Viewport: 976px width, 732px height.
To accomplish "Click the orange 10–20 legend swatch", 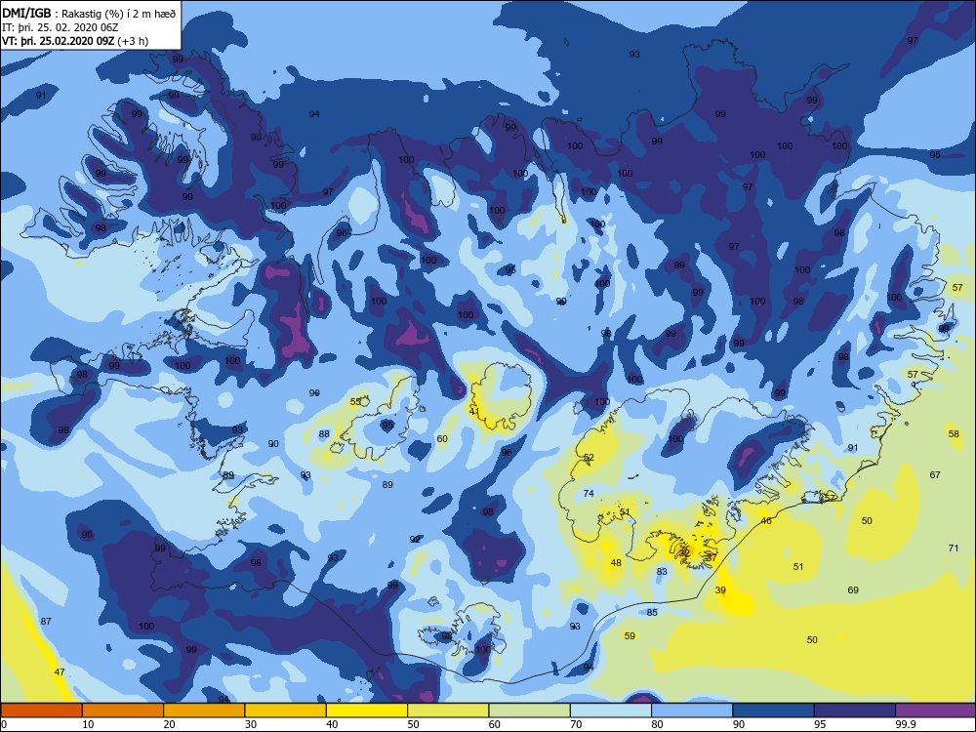I will click(x=123, y=711).
